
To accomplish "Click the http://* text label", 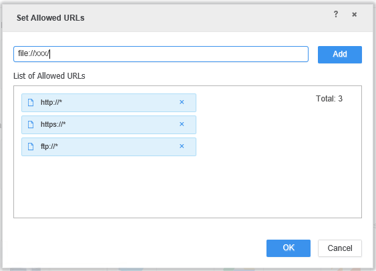I will (51, 102).
